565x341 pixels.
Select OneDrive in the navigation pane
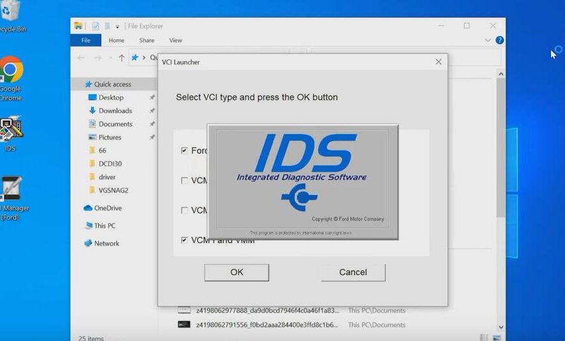(x=108, y=208)
